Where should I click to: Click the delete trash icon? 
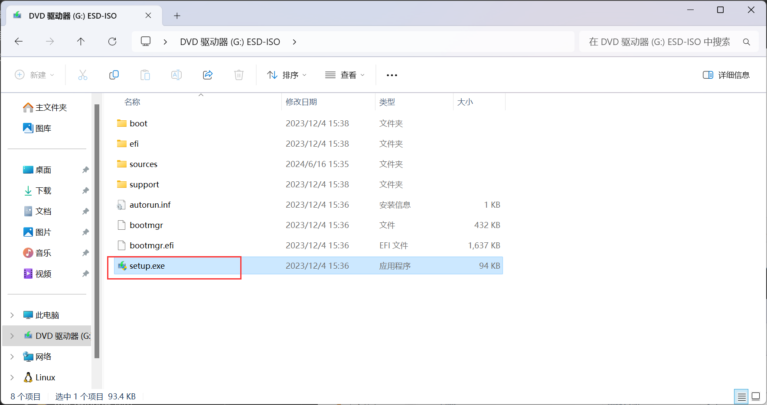point(239,75)
